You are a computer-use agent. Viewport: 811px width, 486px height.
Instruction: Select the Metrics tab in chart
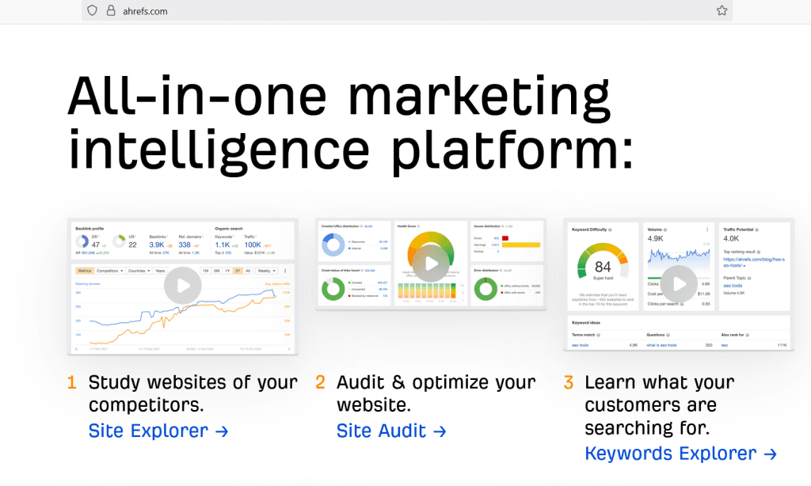click(84, 271)
